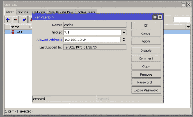This screenshot has width=193, height=117.
Task: Click the Name field showing carlos
Action: pyautogui.click(x=95, y=25)
